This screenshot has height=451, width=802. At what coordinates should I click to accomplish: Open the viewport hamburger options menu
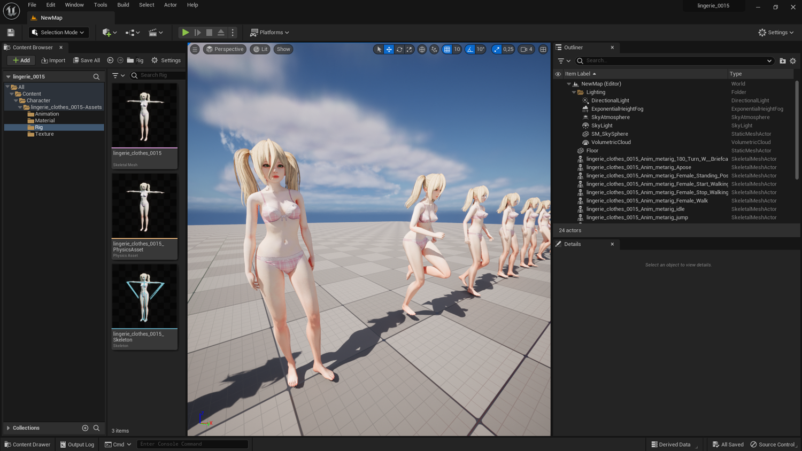[195, 49]
